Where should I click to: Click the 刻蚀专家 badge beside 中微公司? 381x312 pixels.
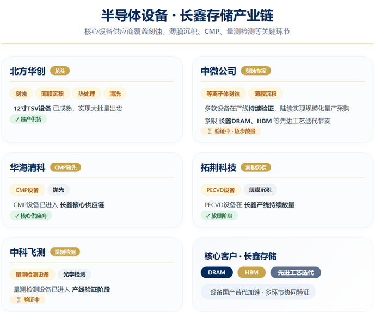pyautogui.click(x=256, y=71)
